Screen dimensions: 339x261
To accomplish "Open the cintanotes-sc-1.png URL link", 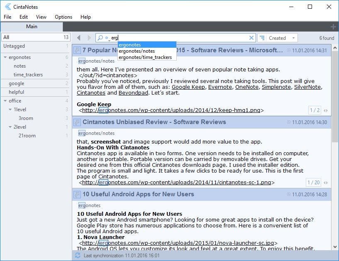I will (176, 183).
